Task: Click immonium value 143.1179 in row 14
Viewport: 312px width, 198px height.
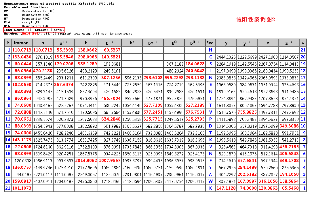Action: tap(22, 140)
